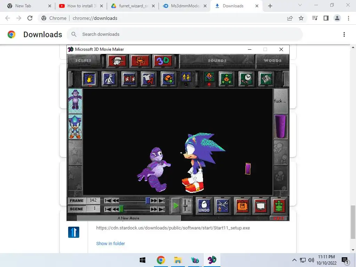Bookmark this page with the star
Screen dimensions: 356x267
click(301, 18)
